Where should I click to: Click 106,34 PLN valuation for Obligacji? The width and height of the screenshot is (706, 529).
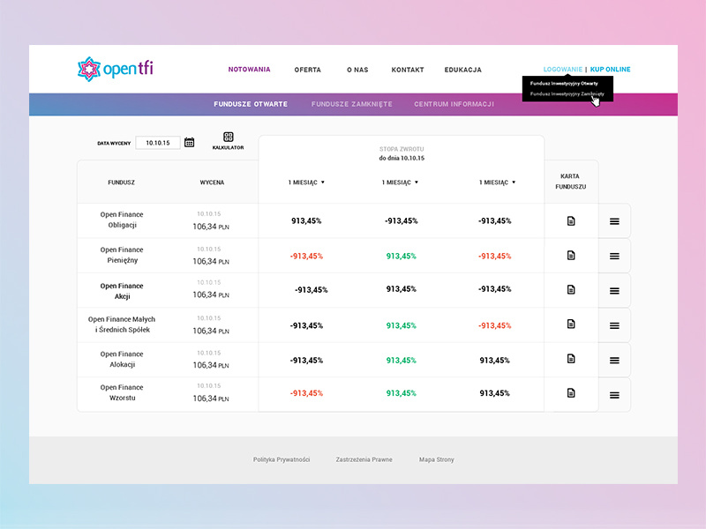(x=211, y=227)
